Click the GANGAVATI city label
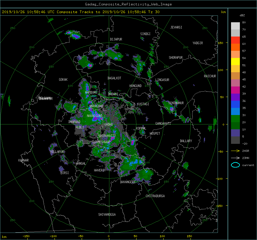 click(x=163, y=123)
